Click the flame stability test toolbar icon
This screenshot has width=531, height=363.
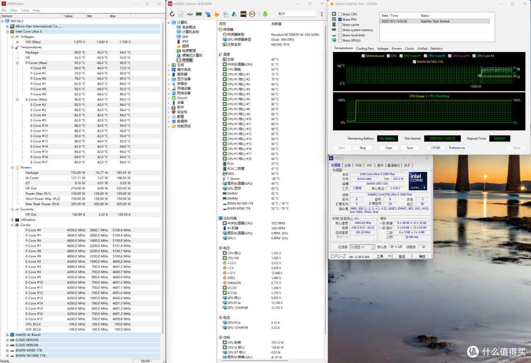[x=217, y=14]
